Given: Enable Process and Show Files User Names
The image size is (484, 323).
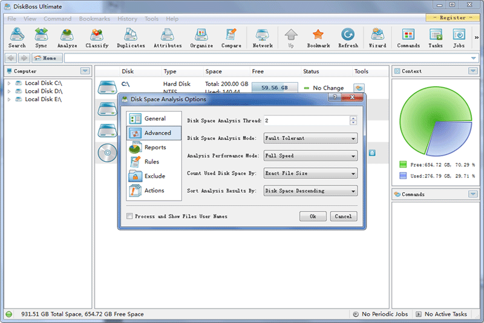Looking at the screenshot, I should tap(130, 216).
